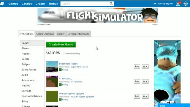Click the YouTube Tycoon 2 players thumbnail
This screenshot has width=190, height=107.
tap(52, 96)
